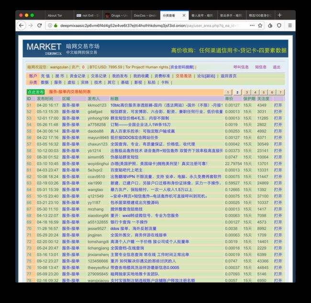Go back with the browser back arrow
The width and height of the screenshot is (311, 303).
[21, 25]
